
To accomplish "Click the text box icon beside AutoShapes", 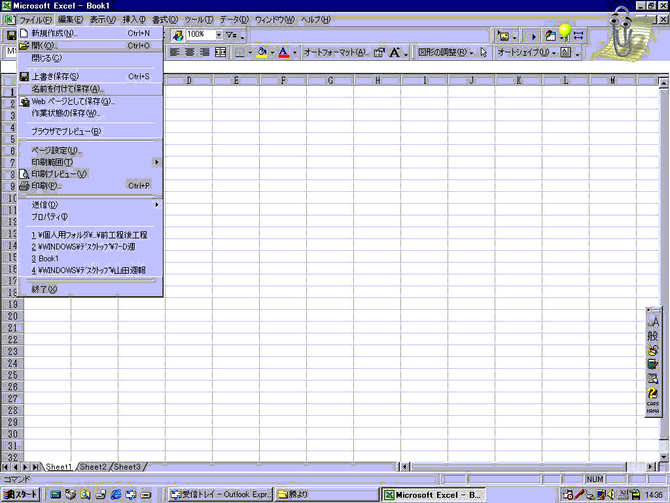I will click(566, 52).
